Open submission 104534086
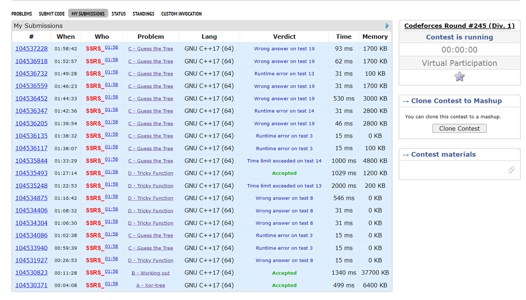The height and width of the screenshot is (300, 526). [32, 235]
